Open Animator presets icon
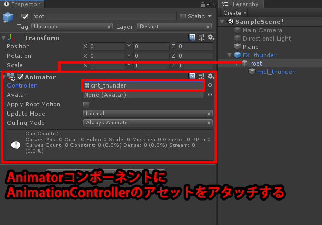Image resolution: width=322 pixels, height=225 pixels. (201, 77)
